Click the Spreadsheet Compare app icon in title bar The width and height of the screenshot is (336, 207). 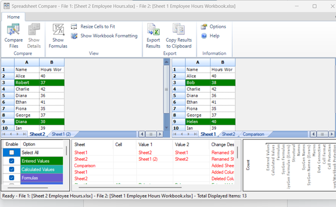click(x=7, y=6)
